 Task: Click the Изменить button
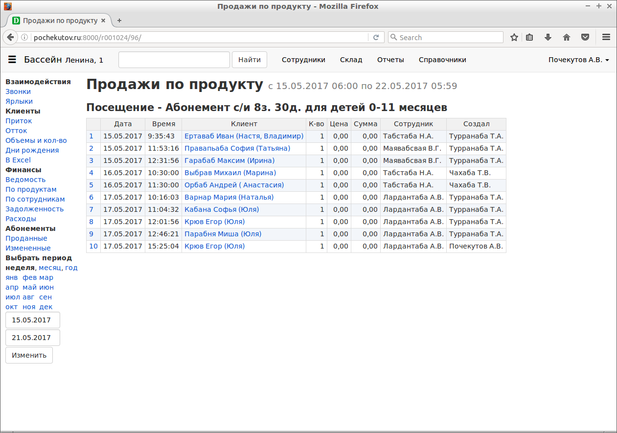tap(29, 355)
